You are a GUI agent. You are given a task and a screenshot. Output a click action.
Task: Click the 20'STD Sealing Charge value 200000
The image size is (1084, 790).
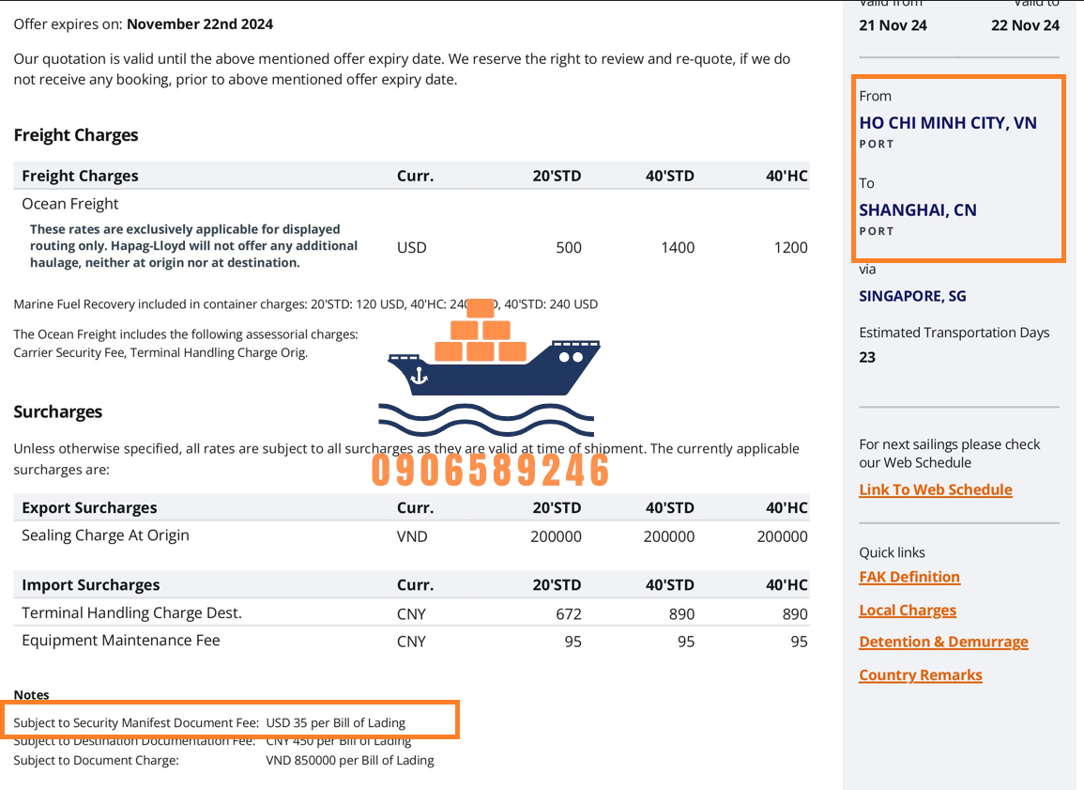(x=556, y=536)
